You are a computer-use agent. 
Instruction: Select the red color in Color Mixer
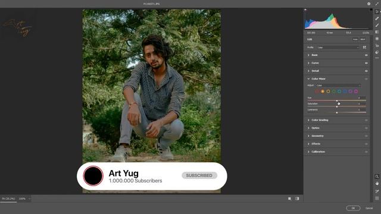coord(317,92)
